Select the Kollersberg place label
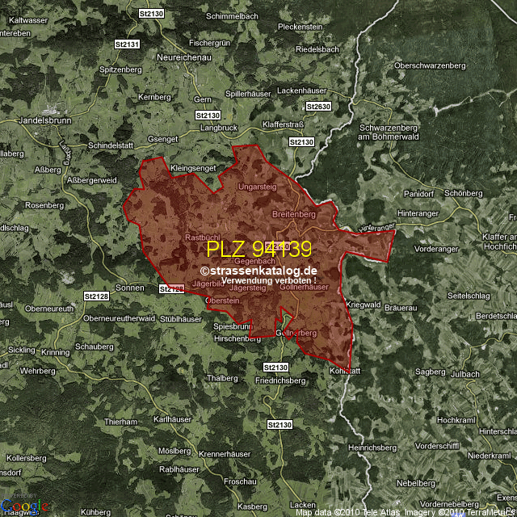The height and width of the screenshot is (517, 517). 27,458
